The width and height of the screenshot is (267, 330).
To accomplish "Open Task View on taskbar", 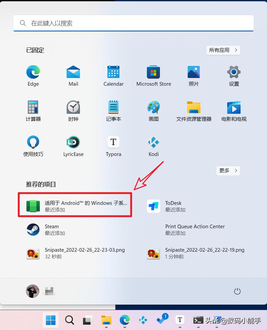I will tap(88, 320).
